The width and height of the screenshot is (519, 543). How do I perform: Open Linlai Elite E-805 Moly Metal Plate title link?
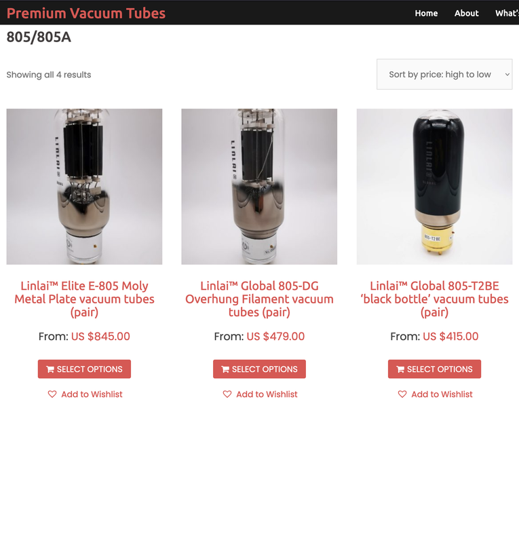[x=85, y=299]
